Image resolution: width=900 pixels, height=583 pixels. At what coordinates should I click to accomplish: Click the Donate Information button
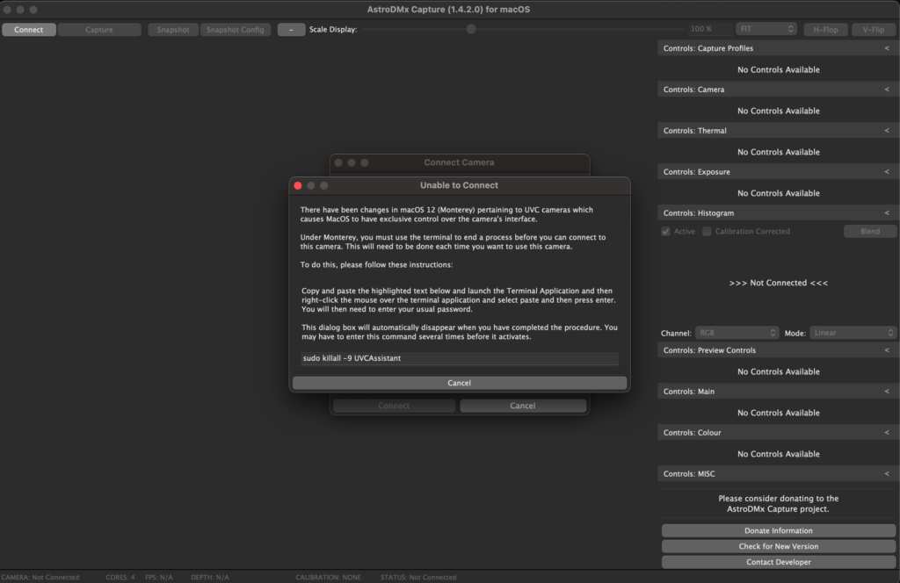tap(779, 531)
